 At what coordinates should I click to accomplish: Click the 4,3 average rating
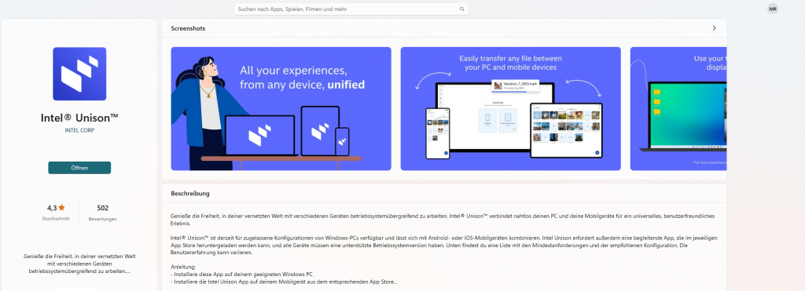point(56,208)
